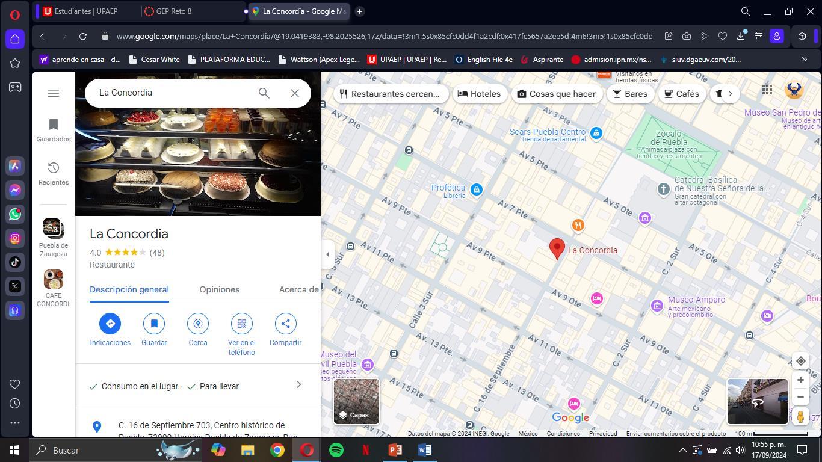Open a new browser tab
Image resolution: width=822 pixels, height=462 pixels.
click(359, 11)
